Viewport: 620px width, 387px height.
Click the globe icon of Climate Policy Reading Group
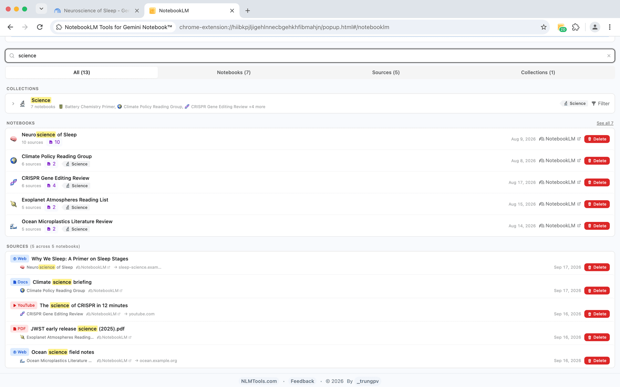[14, 161]
